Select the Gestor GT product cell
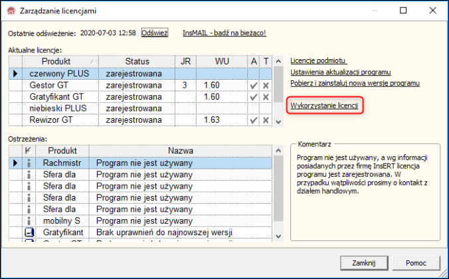 tap(60, 86)
